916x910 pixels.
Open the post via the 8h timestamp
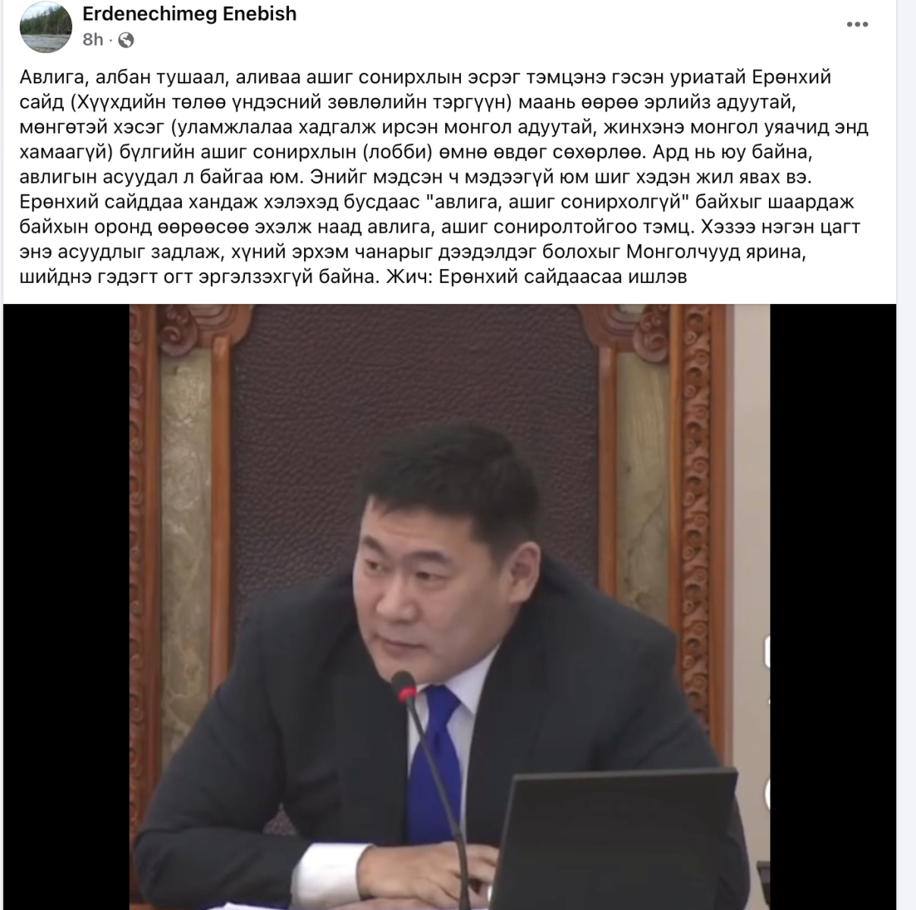[x=93, y=39]
